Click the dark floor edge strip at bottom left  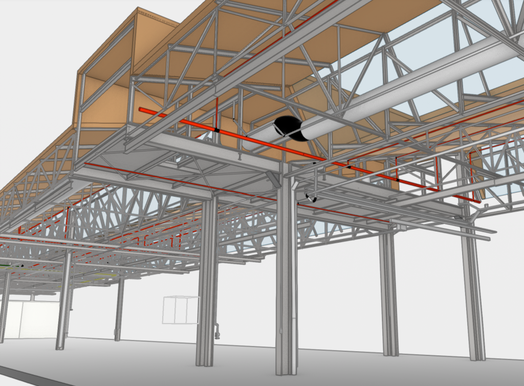(x=31, y=375)
